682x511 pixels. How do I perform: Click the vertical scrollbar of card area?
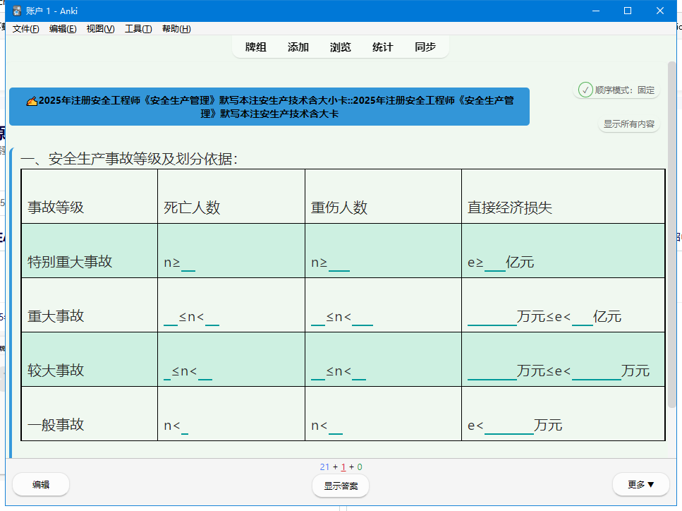click(x=671, y=235)
